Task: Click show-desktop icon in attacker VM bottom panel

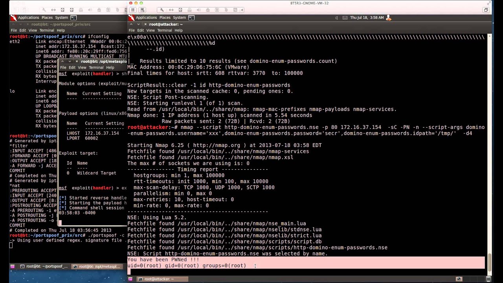Action: click(130, 279)
